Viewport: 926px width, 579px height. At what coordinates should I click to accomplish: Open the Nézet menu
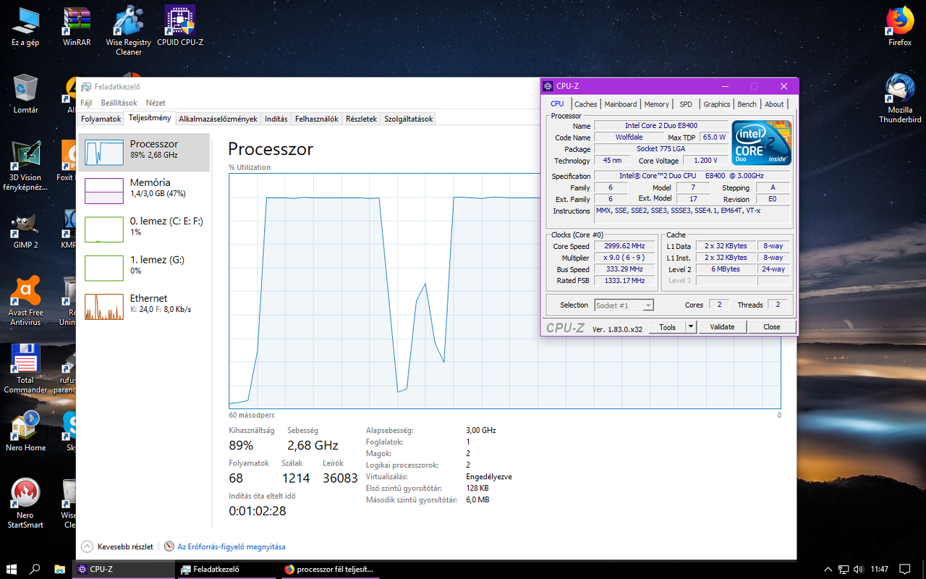click(x=156, y=103)
